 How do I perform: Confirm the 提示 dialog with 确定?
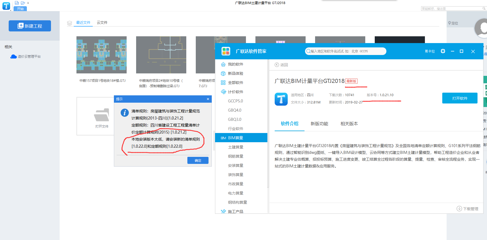pyautogui.click(x=198, y=160)
